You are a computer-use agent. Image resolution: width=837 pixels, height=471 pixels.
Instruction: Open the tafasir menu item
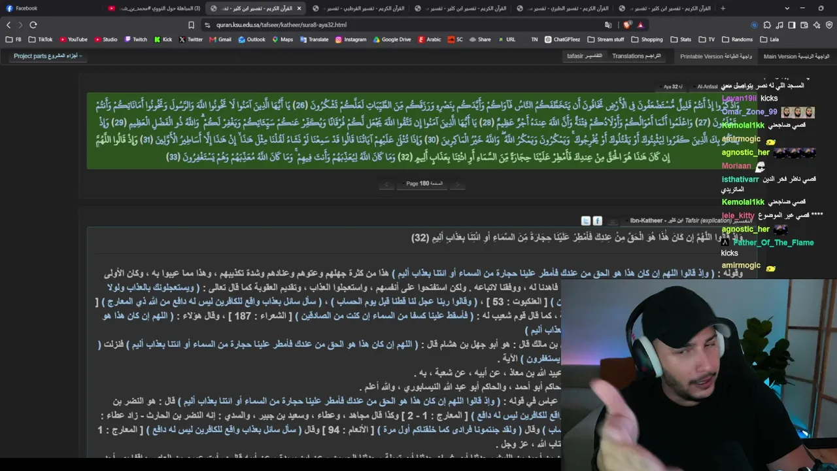coord(585,56)
